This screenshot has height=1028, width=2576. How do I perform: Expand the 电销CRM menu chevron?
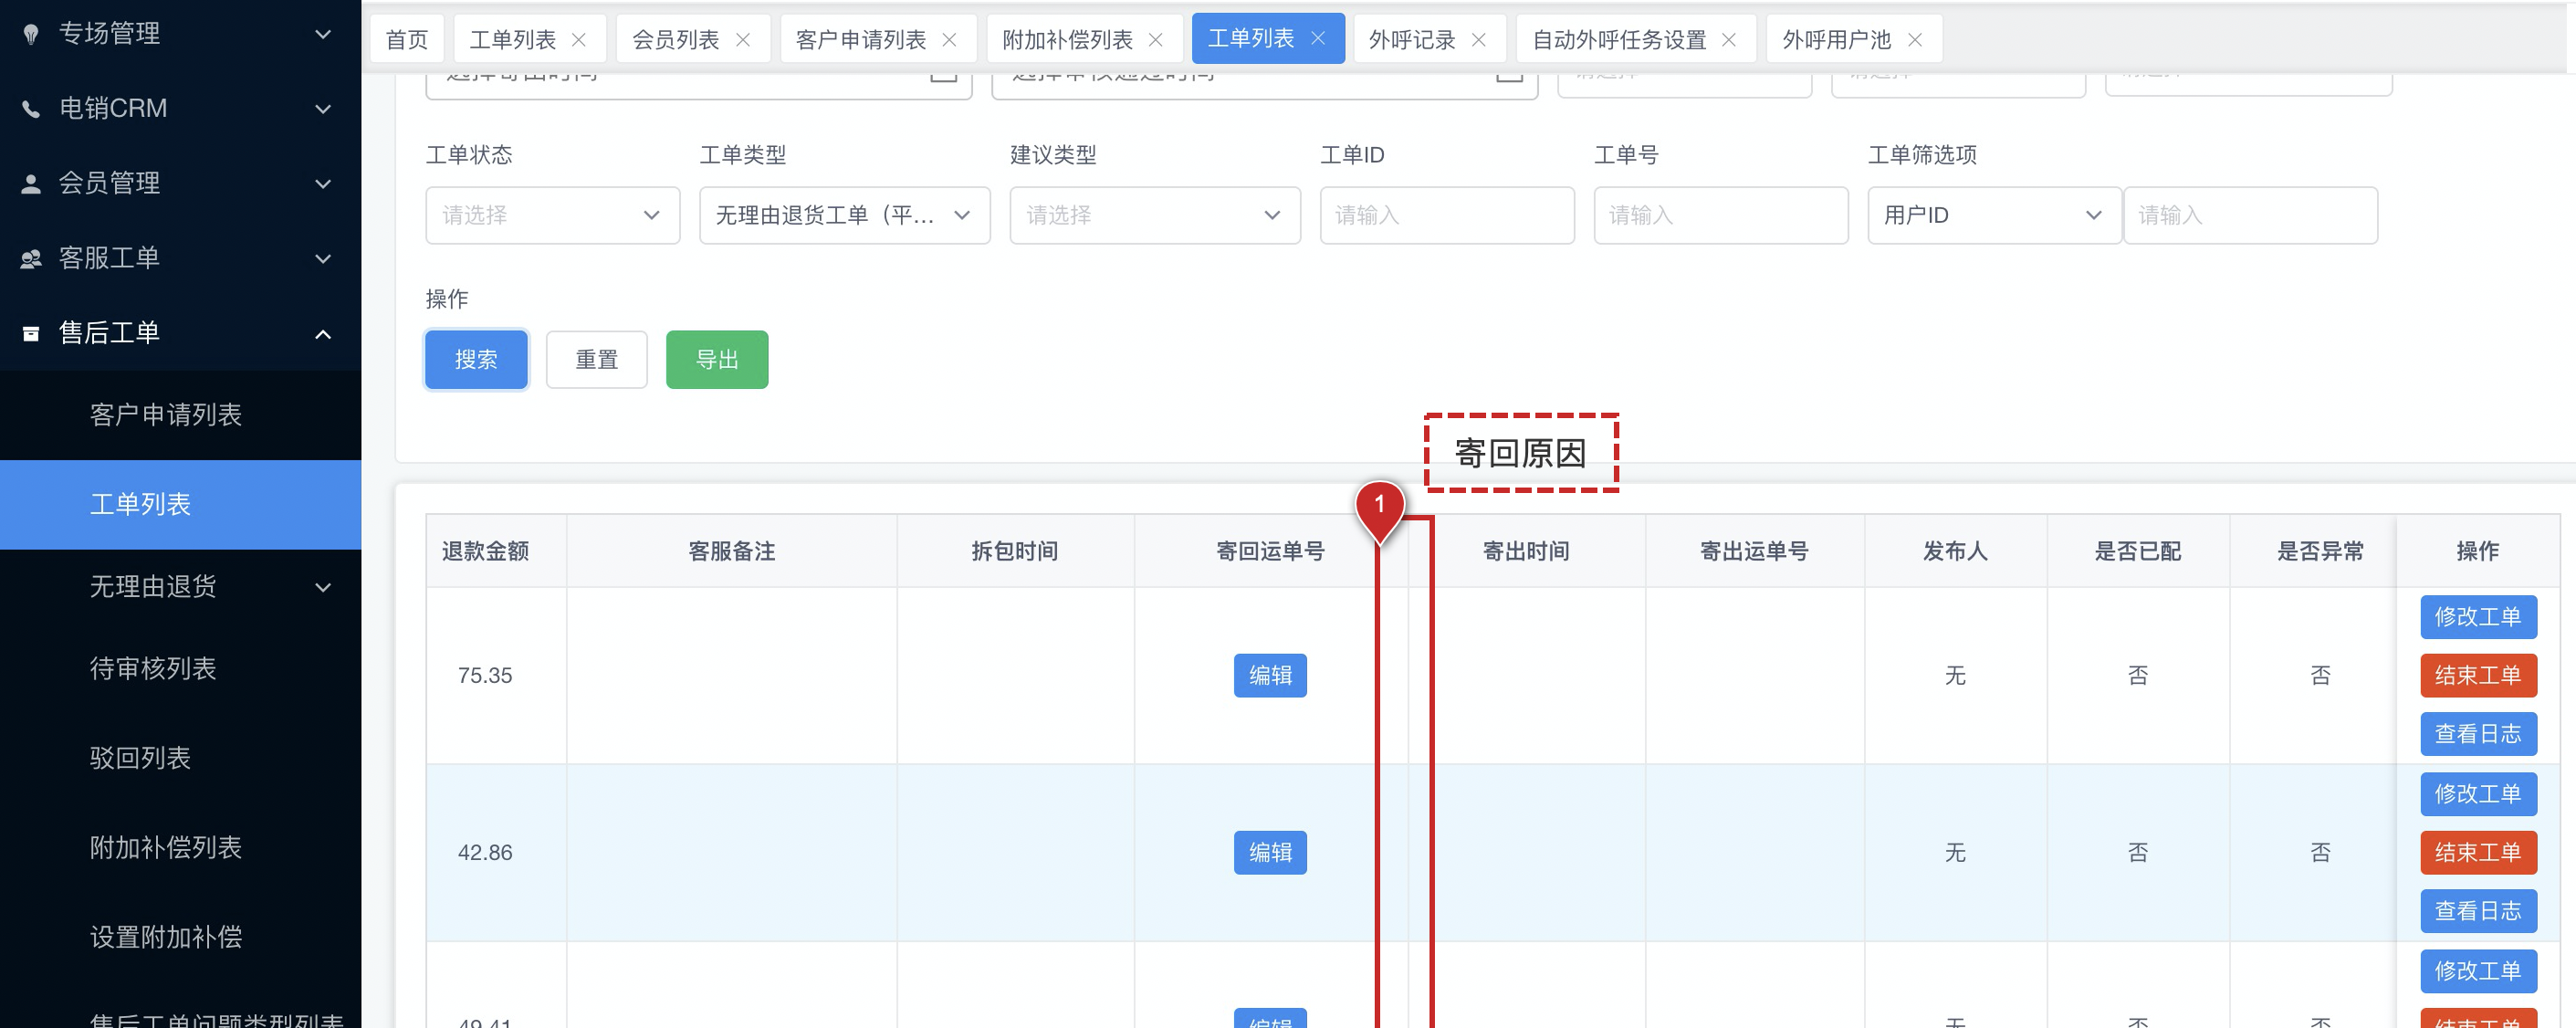point(323,109)
